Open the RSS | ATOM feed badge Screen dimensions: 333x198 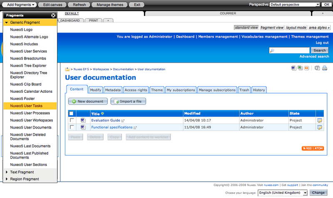point(313,148)
